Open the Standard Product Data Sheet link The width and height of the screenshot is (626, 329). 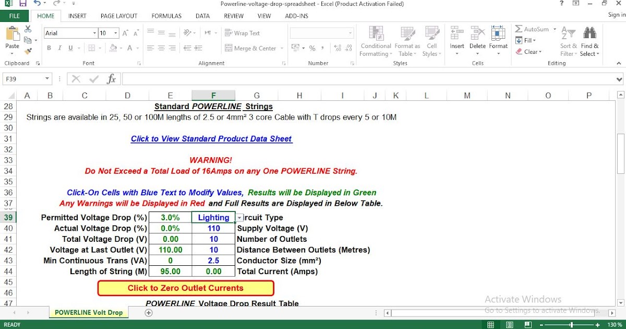211,138
